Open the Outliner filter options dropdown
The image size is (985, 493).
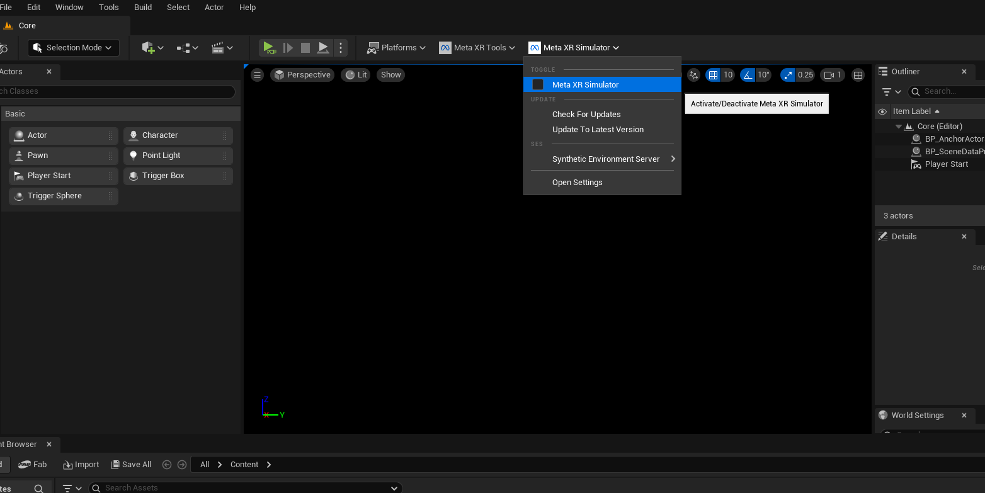[x=891, y=91]
